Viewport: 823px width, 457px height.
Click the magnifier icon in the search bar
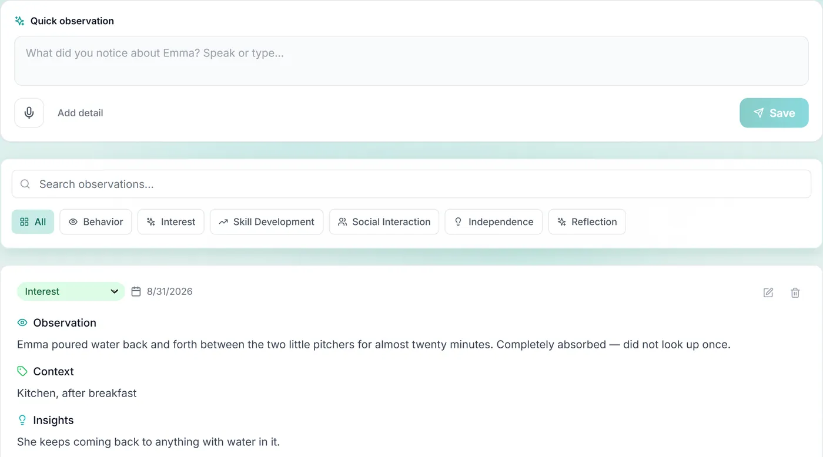[x=25, y=184]
